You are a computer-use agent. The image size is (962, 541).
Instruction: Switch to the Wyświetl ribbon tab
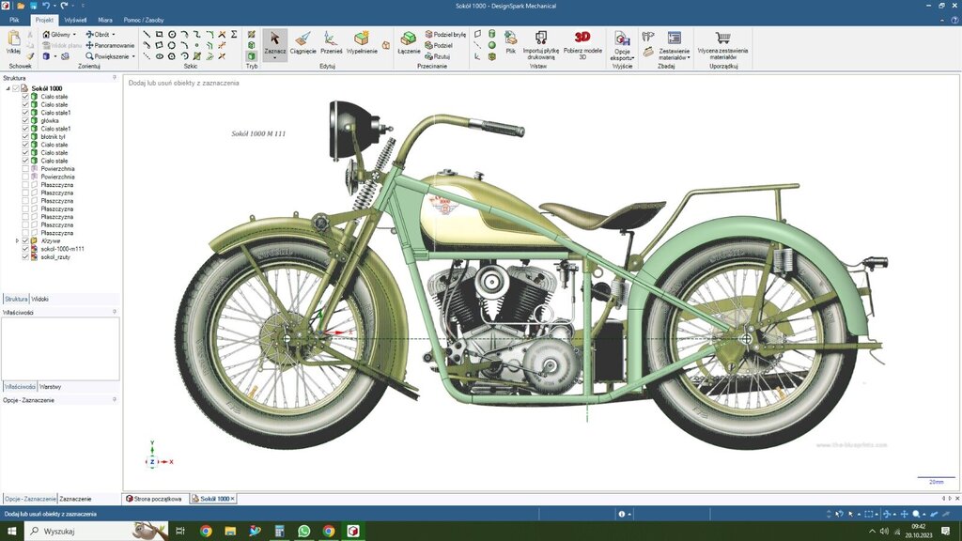(x=75, y=19)
